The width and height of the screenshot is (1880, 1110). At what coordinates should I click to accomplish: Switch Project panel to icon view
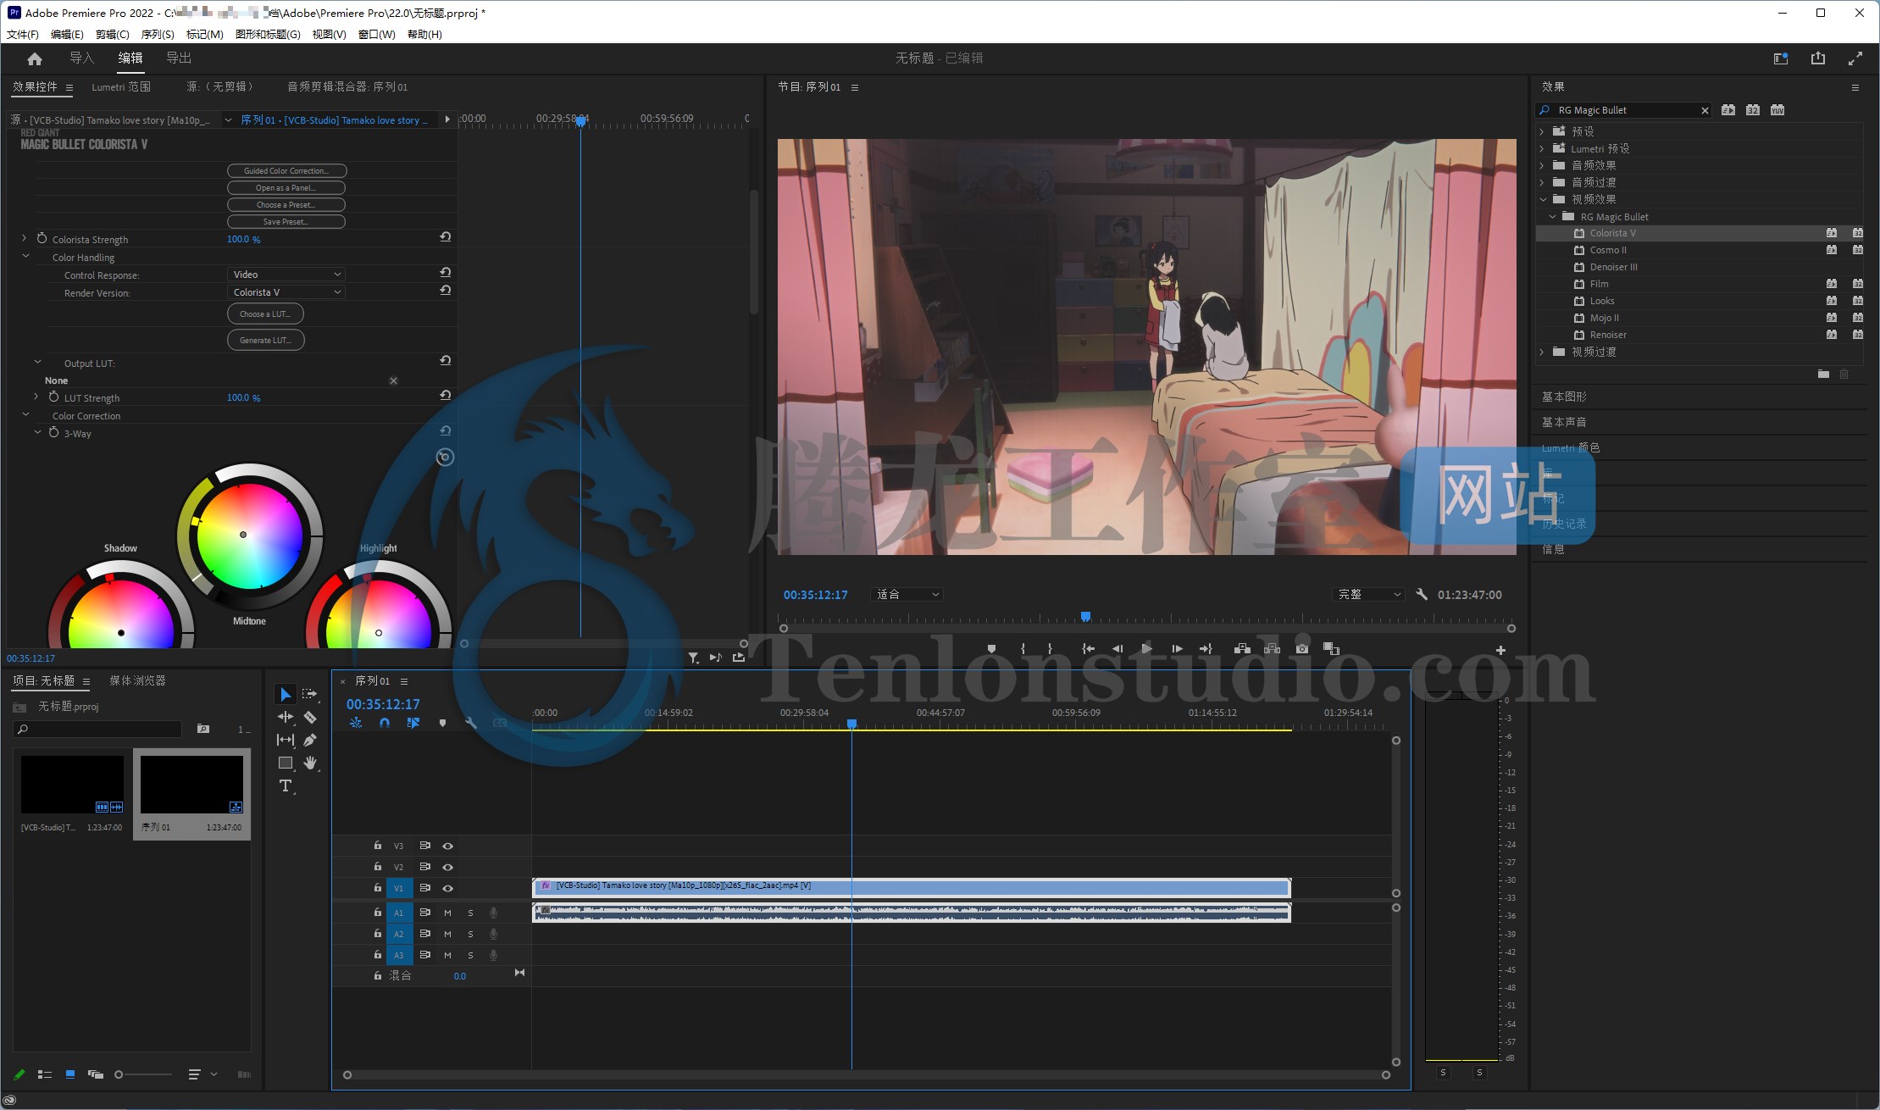(70, 1074)
